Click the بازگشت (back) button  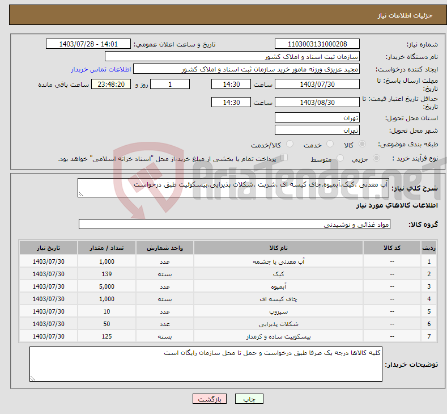tap(210, 399)
